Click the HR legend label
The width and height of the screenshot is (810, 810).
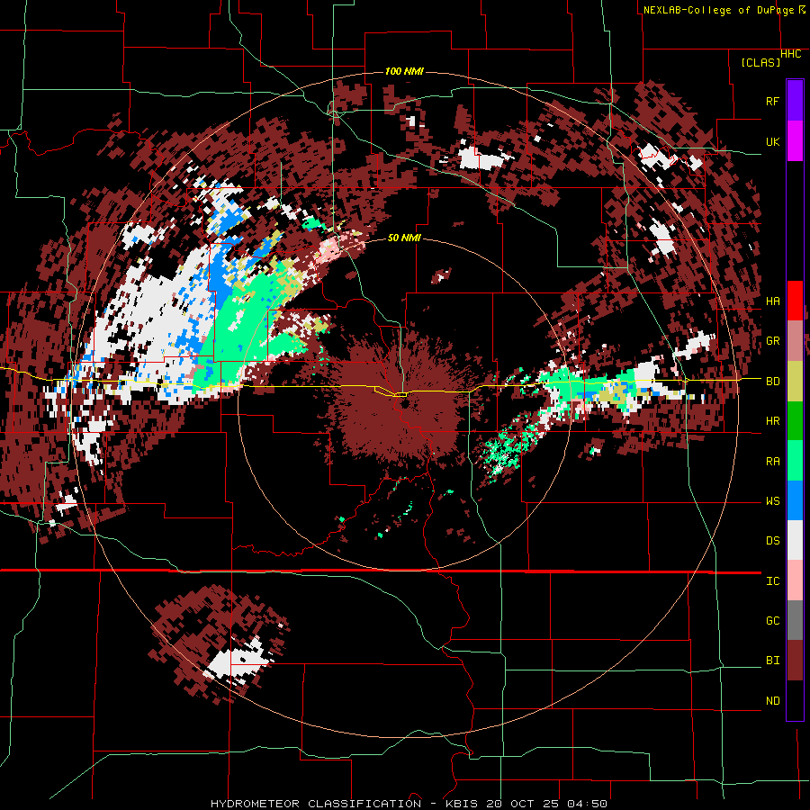point(772,421)
